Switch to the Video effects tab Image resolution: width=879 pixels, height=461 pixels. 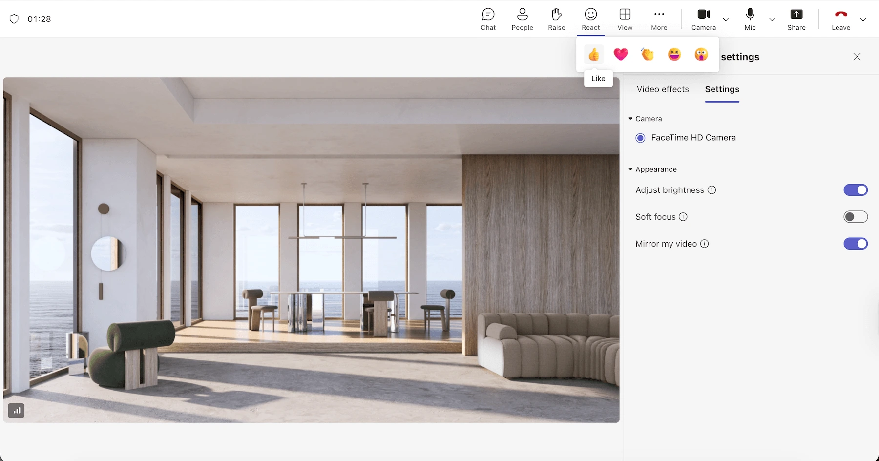(663, 89)
